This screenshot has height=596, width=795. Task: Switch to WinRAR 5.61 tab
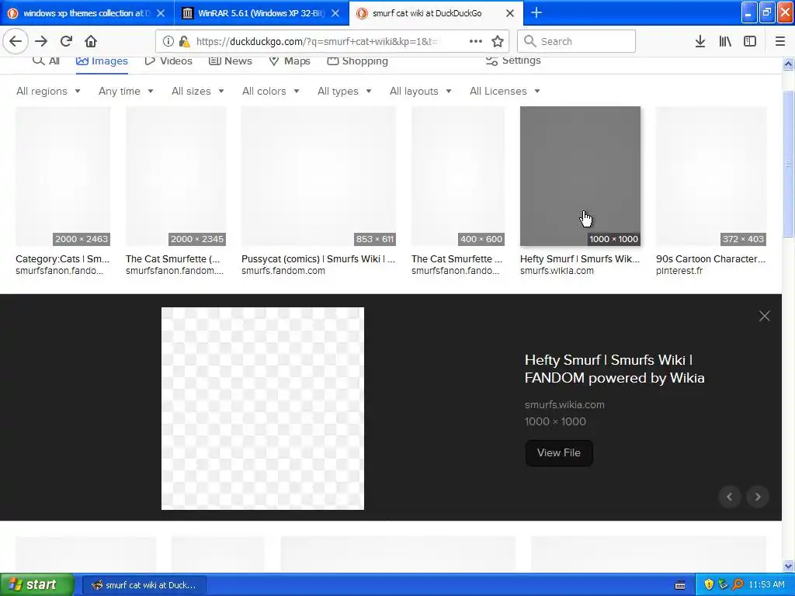coord(261,13)
